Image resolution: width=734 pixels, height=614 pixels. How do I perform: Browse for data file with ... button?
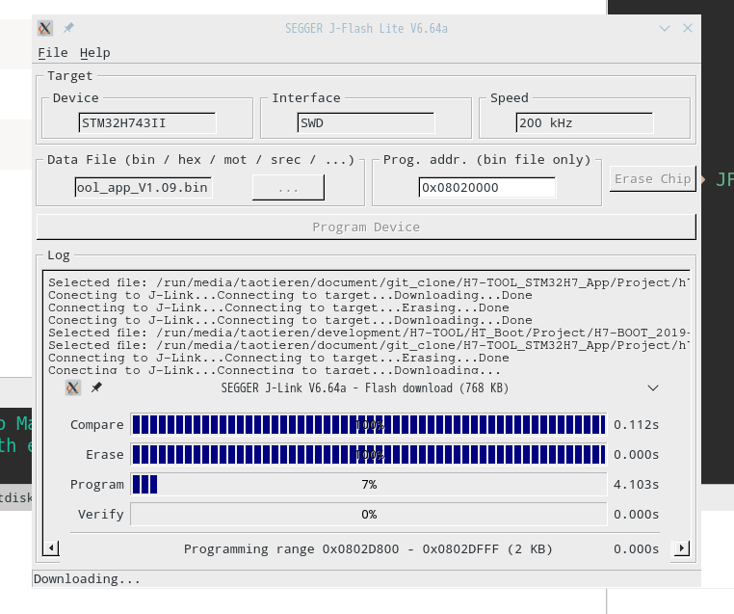(288, 188)
